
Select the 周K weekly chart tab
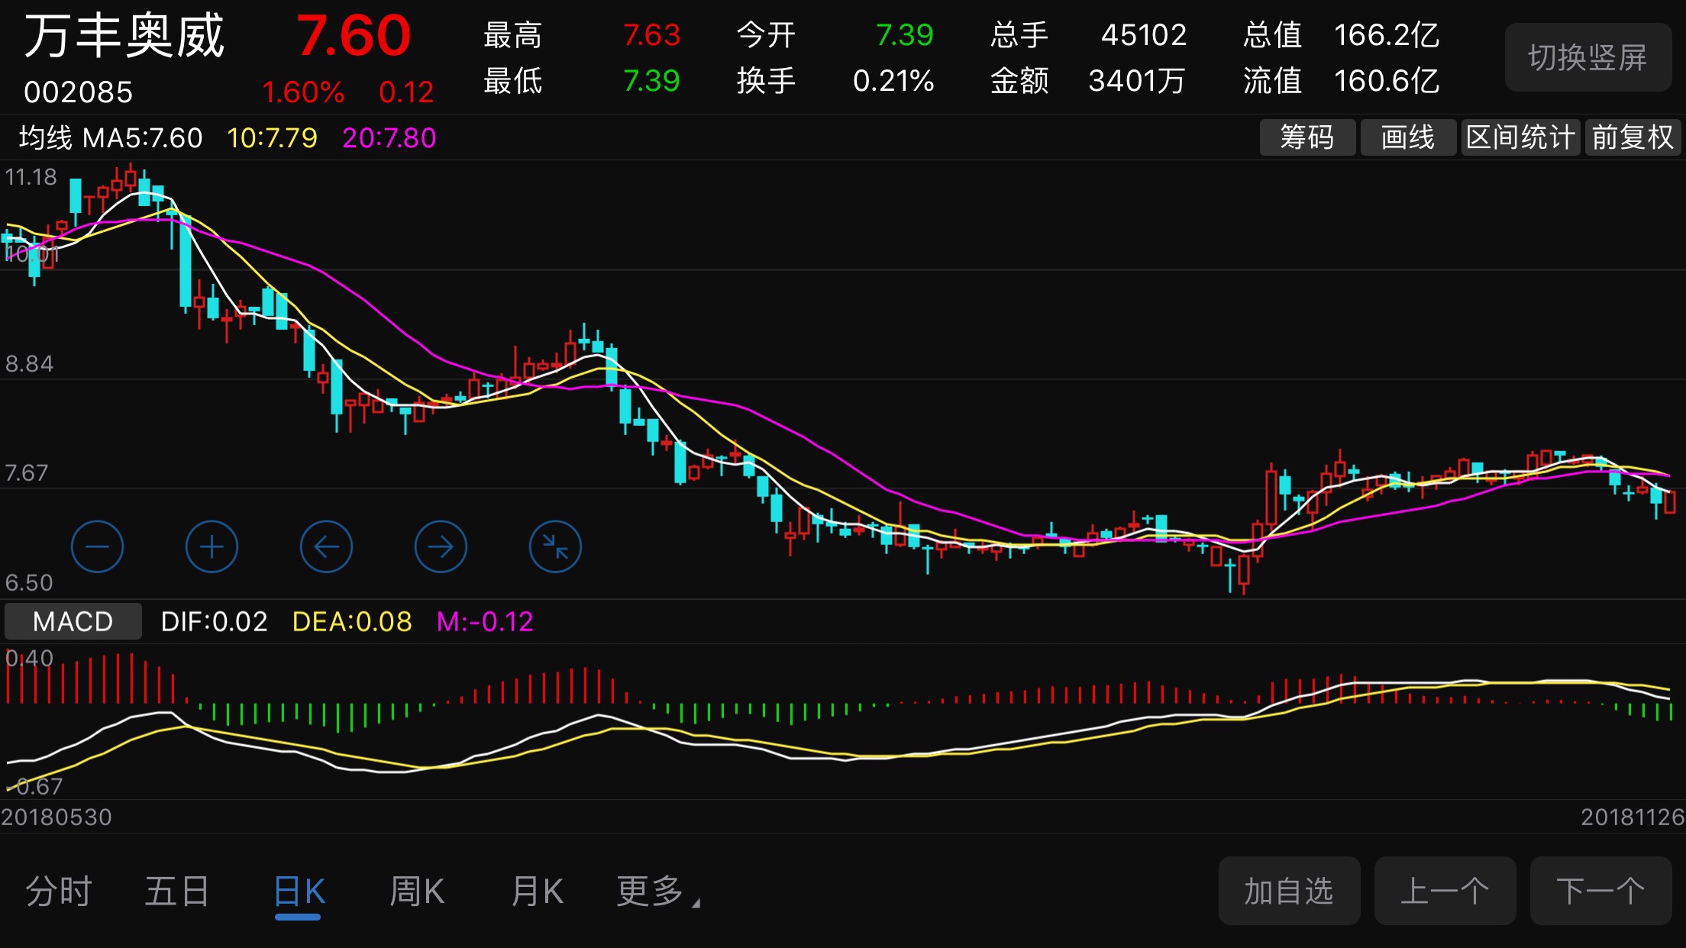click(x=417, y=891)
